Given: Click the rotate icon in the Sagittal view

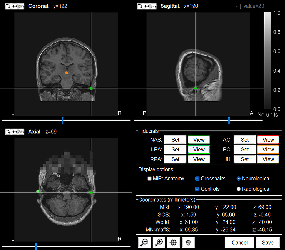Looking at the screenshot, I should (140, 6).
